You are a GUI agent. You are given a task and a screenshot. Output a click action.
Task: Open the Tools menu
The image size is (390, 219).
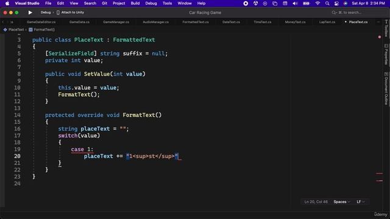167,4
